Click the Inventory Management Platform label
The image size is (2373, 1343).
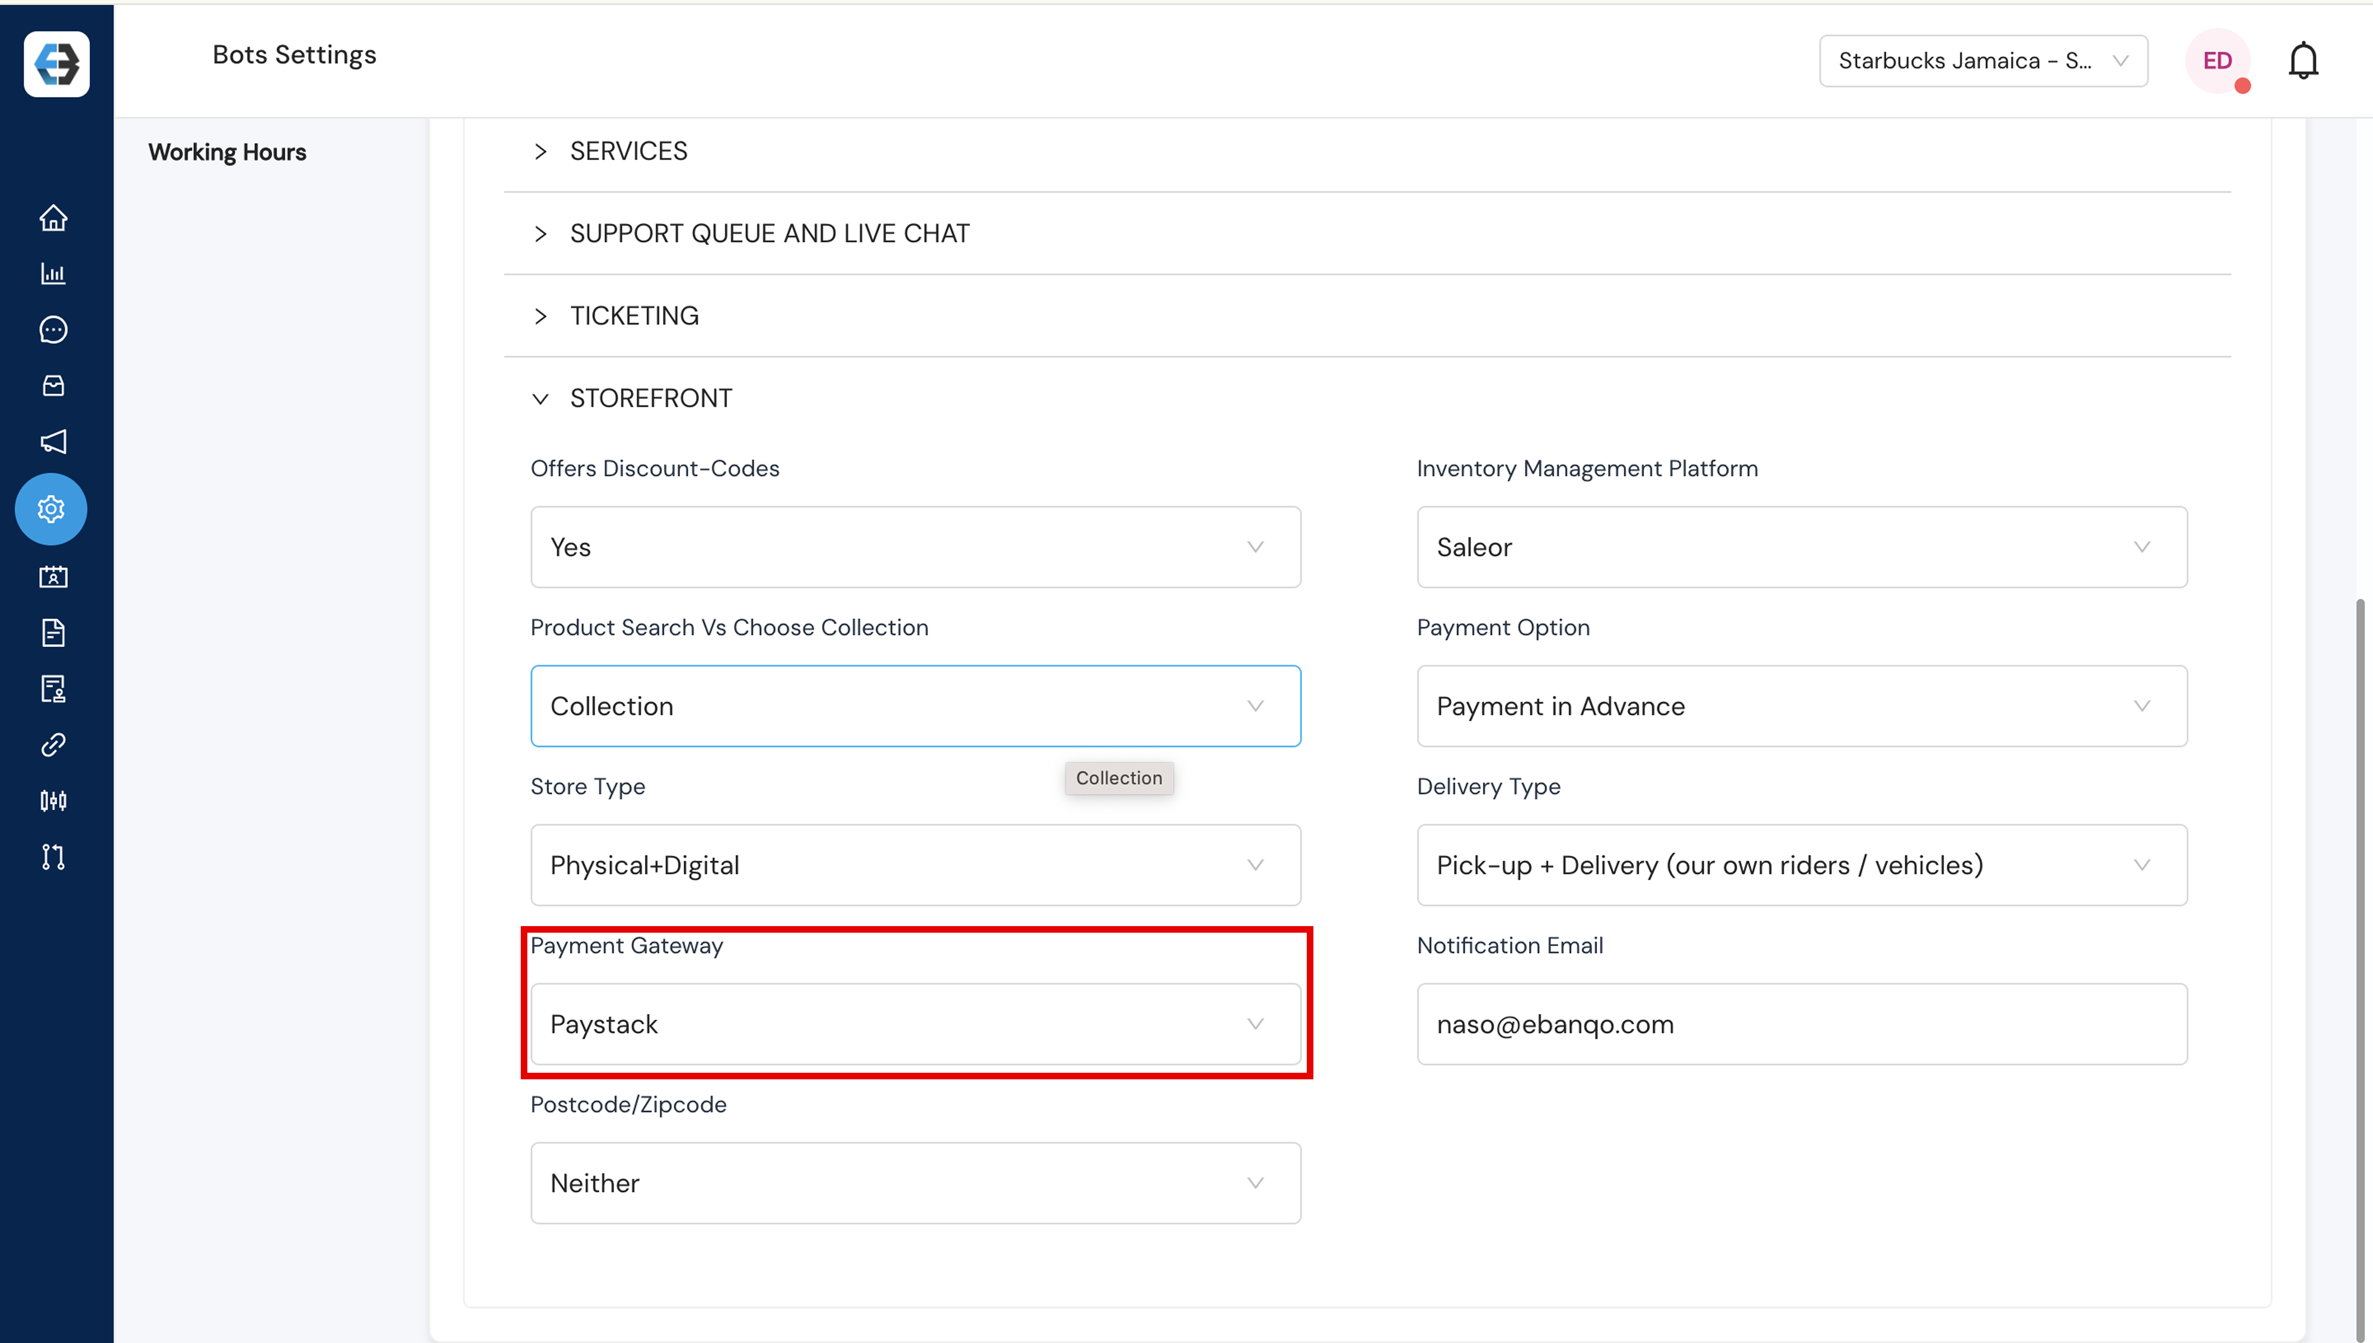[x=1587, y=468]
